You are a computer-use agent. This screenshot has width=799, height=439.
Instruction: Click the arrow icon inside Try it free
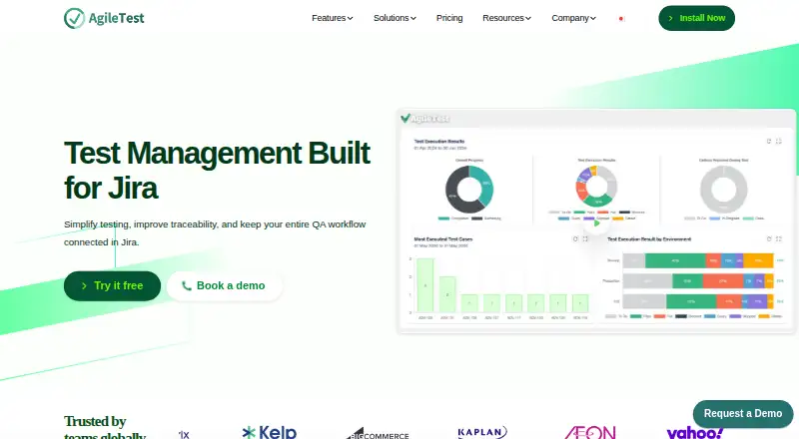click(x=84, y=286)
